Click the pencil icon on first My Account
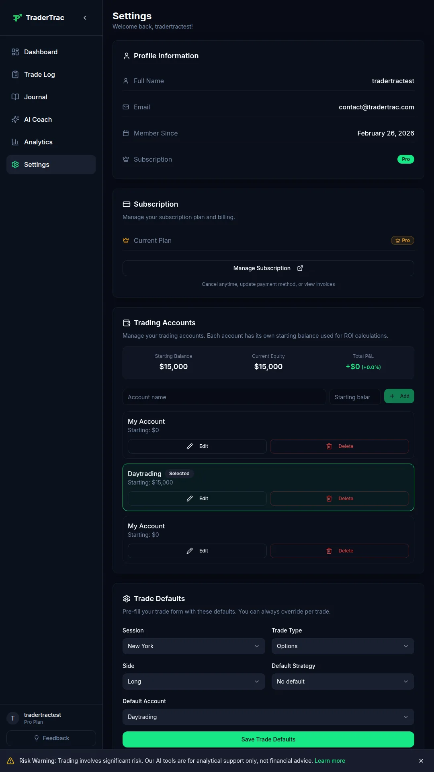 click(190, 446)
